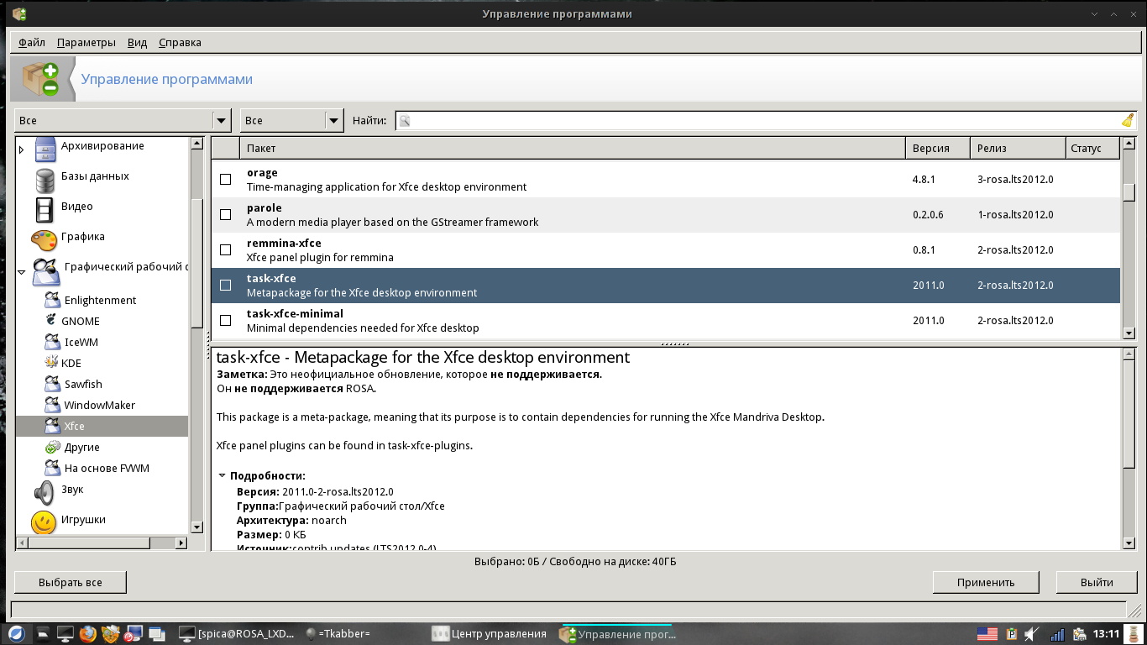Select the Базы данных database icon
The image size is (1147, 645).
click(45, 179)
